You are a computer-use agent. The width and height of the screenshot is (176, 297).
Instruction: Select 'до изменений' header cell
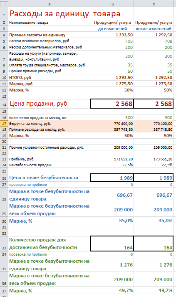coord(112,28)
